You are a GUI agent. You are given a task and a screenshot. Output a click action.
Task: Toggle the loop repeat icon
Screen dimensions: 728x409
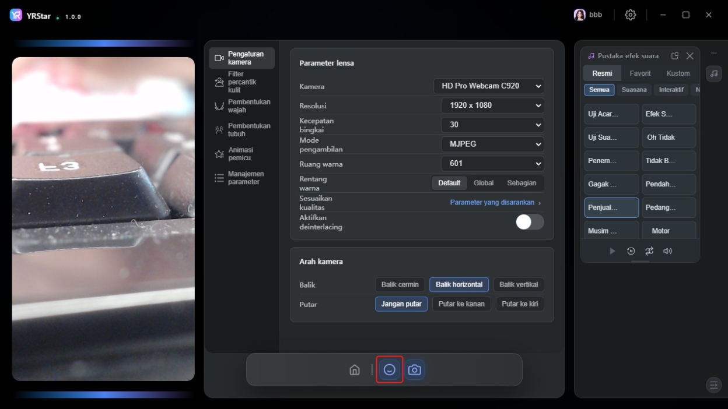coord(649,251)
